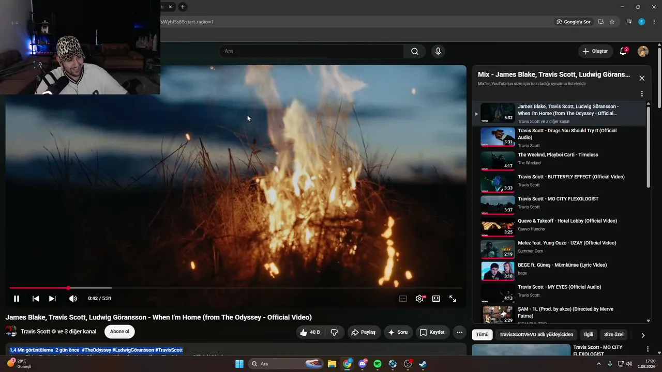Open the Chrome profile E avatar
The width and height of the screenshot is (662, 372).
pyautogui.click(x=641, y=22)
